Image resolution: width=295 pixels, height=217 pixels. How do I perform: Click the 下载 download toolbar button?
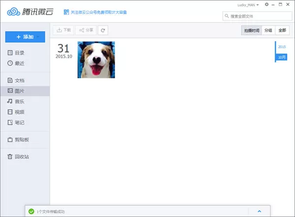(63, 30)
